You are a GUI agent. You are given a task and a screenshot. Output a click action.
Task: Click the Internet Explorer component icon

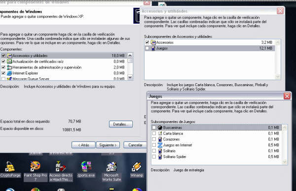click(9, 73)
